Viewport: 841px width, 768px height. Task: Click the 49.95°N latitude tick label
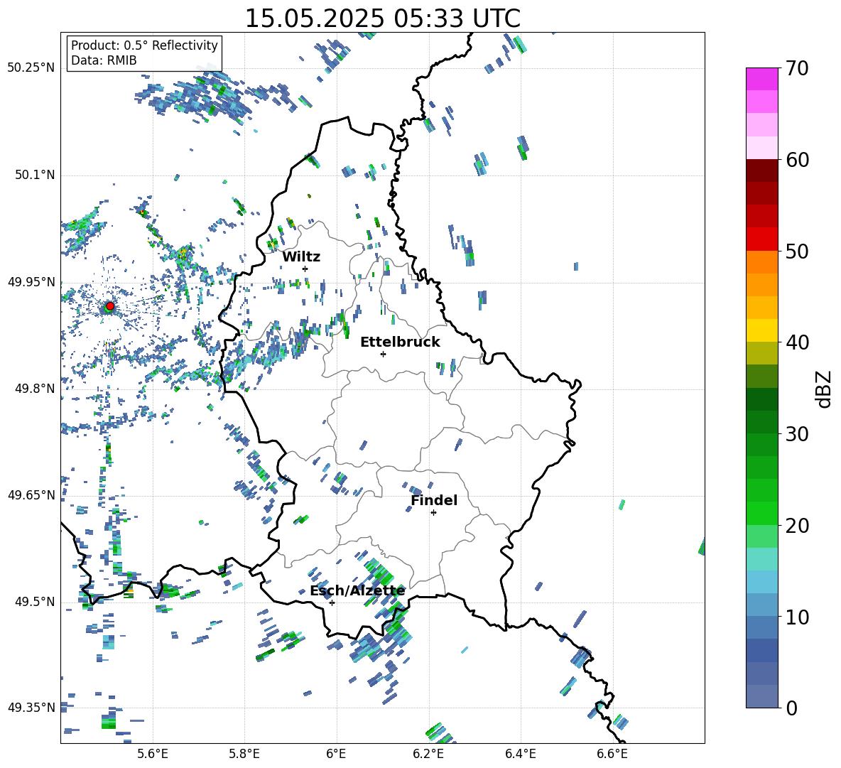pyautogui.click(x=31, y=281)
